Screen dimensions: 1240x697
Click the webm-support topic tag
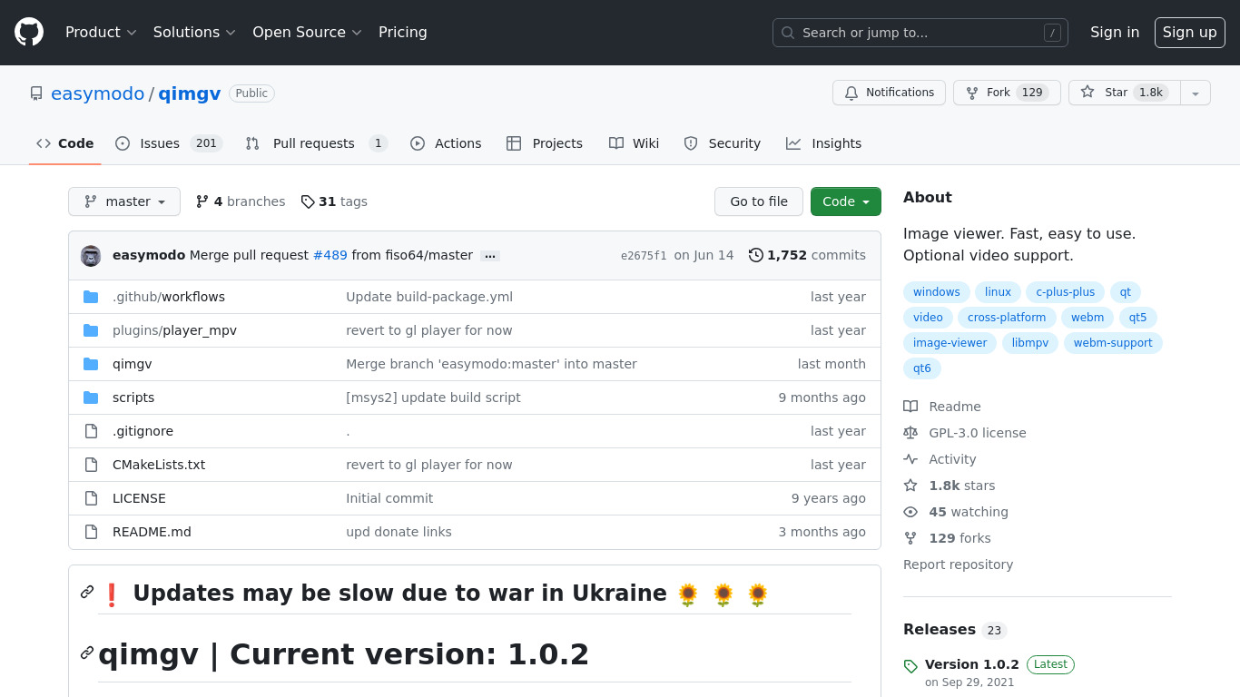click(1113, 343)
